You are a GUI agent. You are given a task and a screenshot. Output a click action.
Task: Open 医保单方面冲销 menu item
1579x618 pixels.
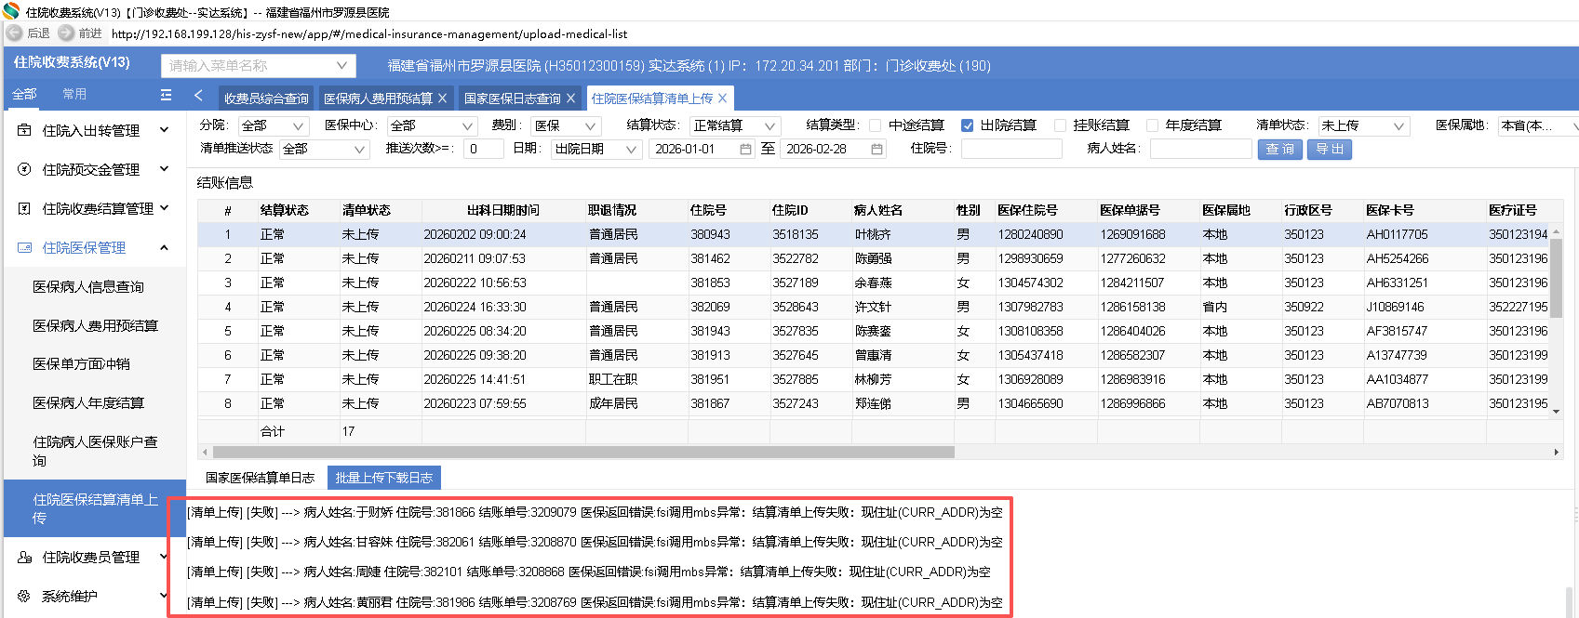click(81, 364)
